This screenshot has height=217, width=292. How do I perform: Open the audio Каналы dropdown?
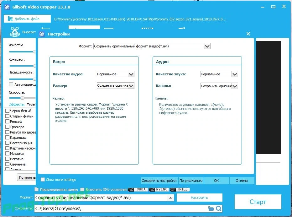235,86
